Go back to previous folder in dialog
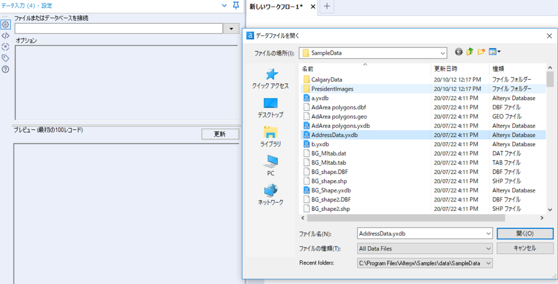The width and height of the screenshot is (558, 284). (459, 52)
